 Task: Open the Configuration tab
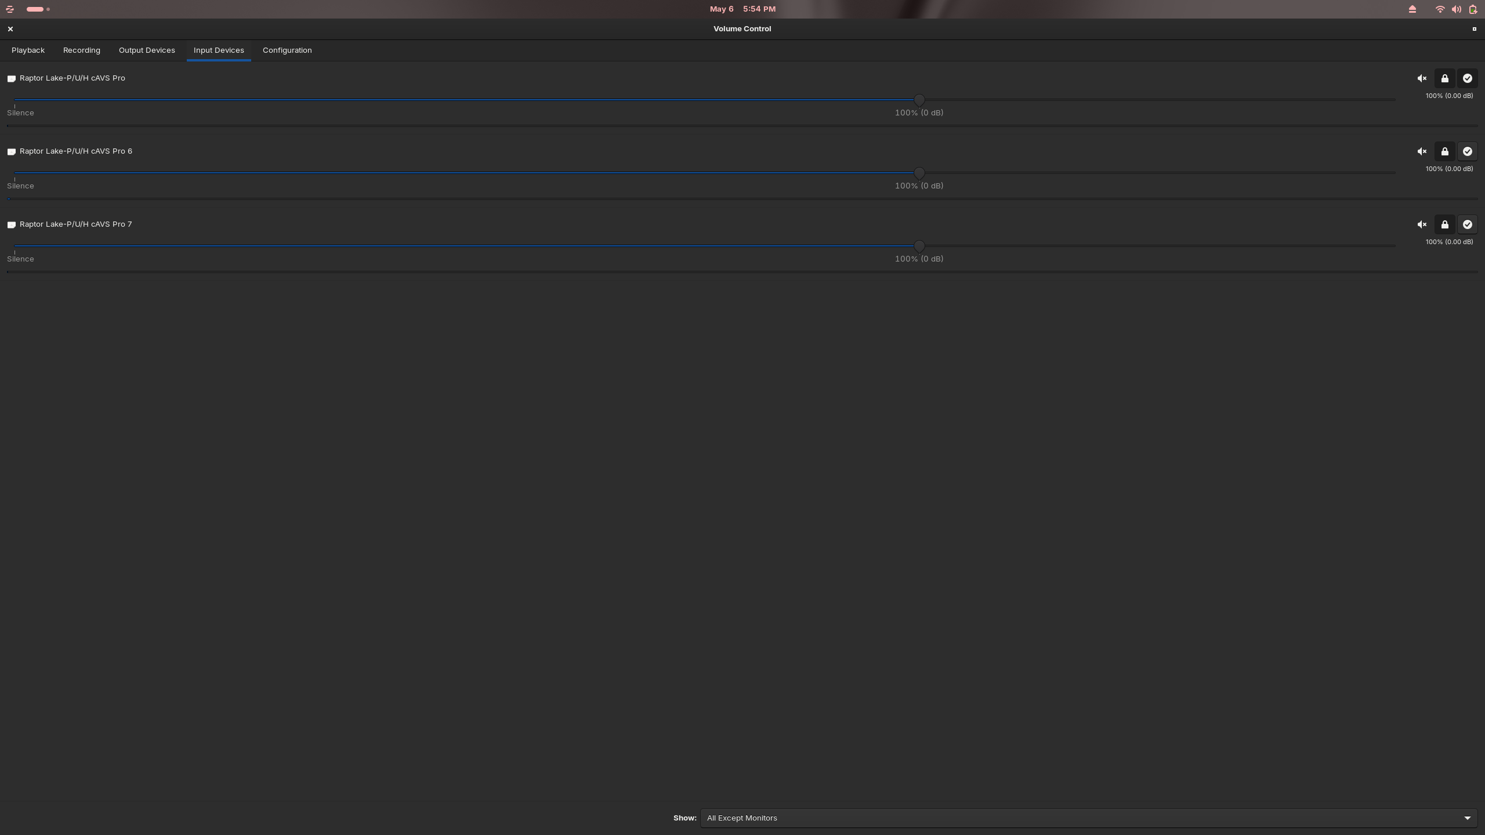287,50
